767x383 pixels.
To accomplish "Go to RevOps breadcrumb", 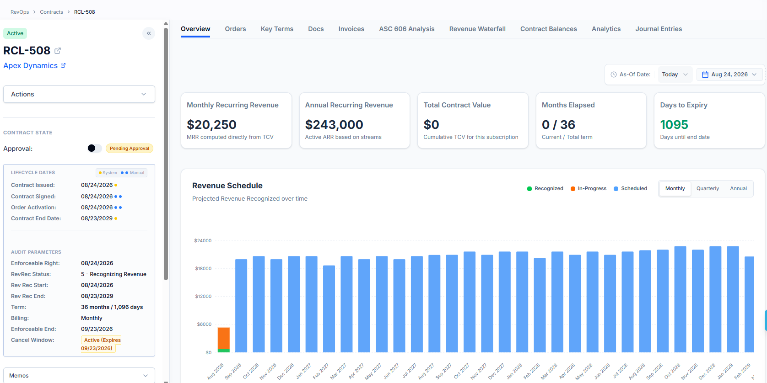I will [20, 12].
